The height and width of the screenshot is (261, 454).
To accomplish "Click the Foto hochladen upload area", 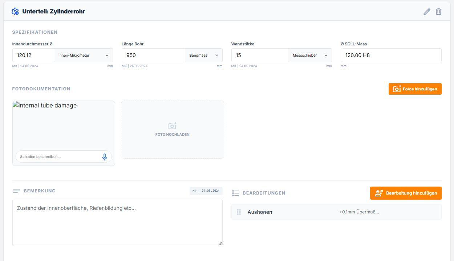I will point(173,130).
